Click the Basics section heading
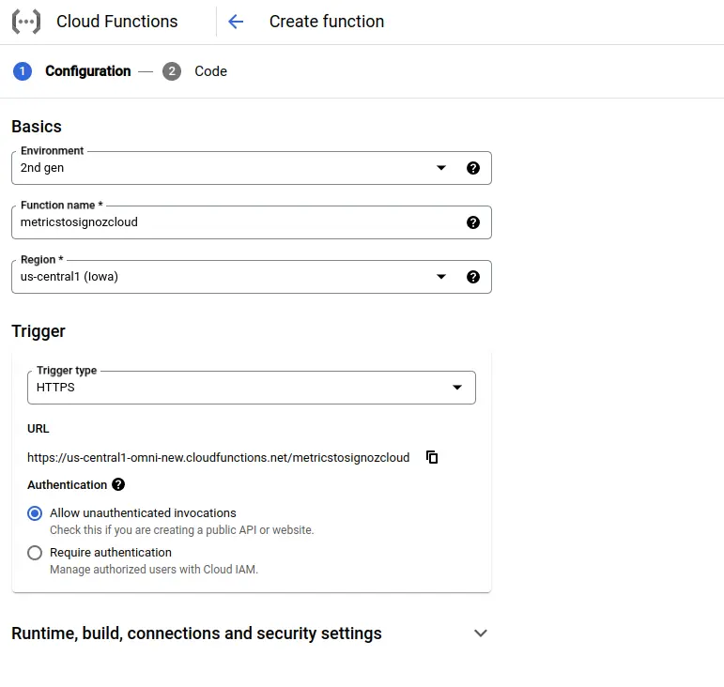Screen dimensions: 724x687 click(37, 127)
